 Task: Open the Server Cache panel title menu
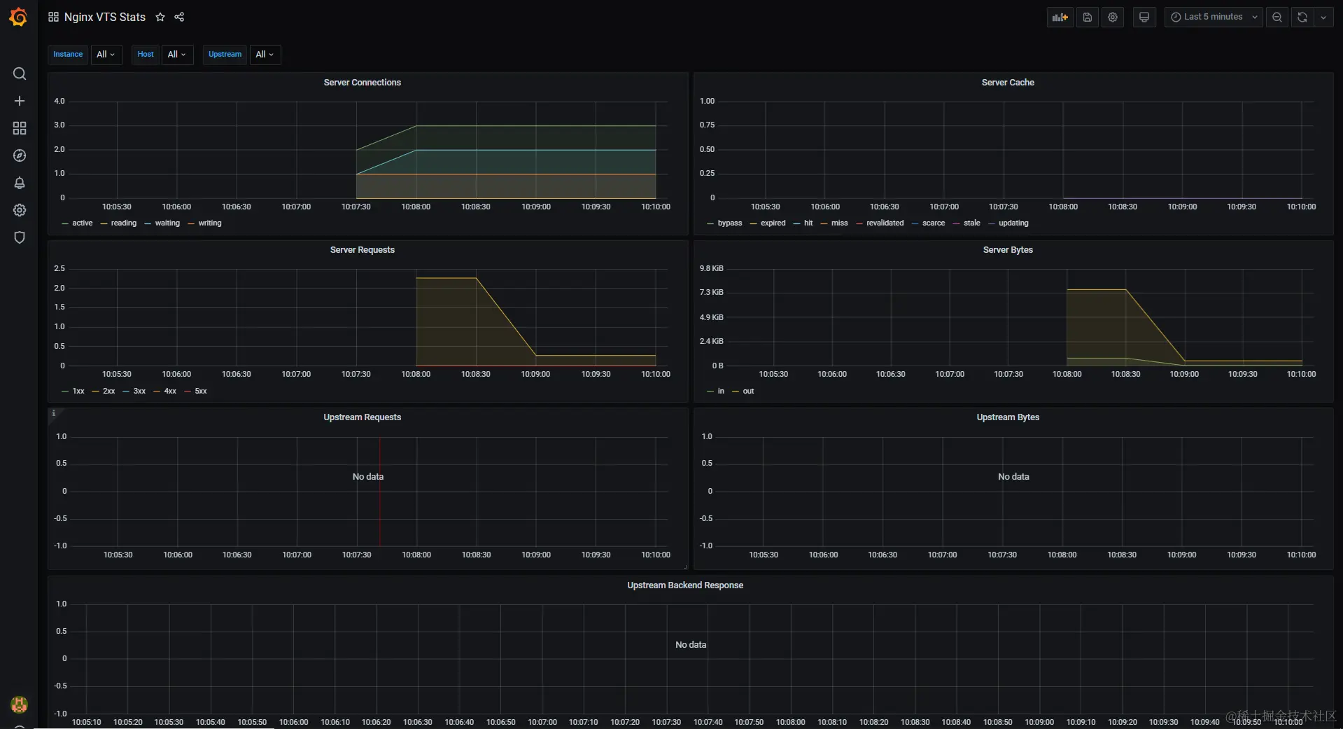pos(1008,83)
